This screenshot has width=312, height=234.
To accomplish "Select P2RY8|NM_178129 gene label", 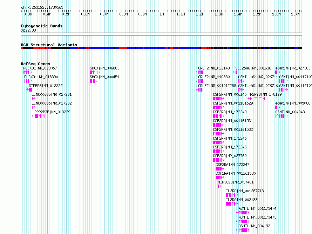I will [x=266, y=94].
